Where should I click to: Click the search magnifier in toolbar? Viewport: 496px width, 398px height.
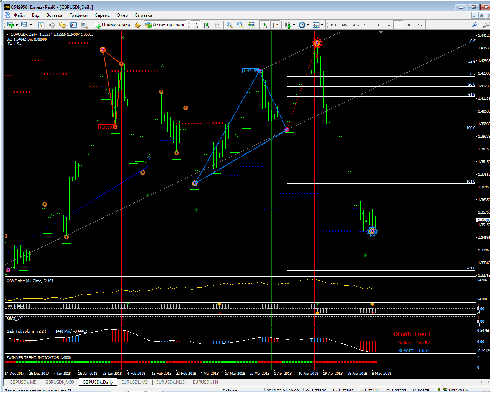pos(475,25)
